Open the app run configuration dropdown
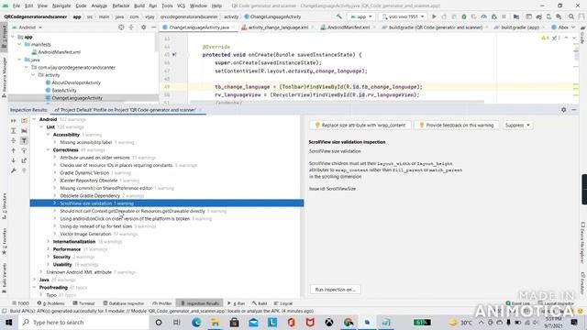The height and width of the screenshot is (330, 587). 360,16
